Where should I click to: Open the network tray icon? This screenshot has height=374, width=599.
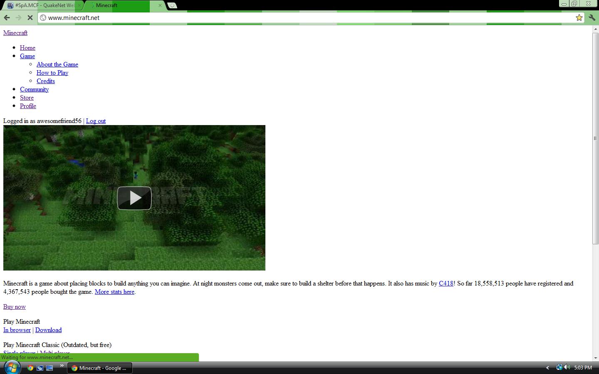[x=559, y=367]
